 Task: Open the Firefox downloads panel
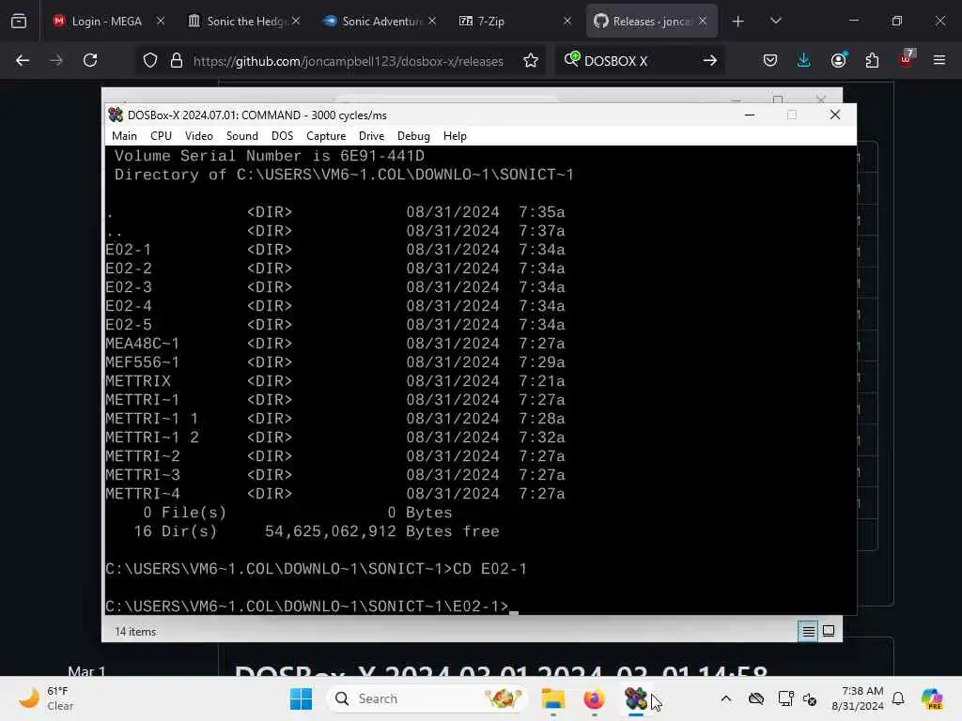pos(804,60)
